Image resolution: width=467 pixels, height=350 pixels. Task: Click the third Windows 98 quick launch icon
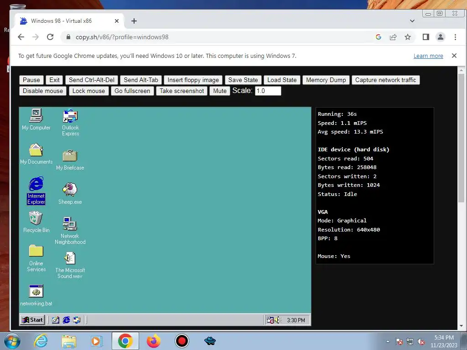(77, 320)
